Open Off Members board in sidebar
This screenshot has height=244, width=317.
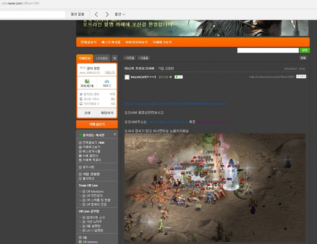click(x=95, y=192)
